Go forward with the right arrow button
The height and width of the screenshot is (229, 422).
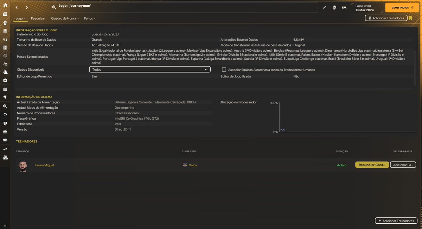point(27,7)
